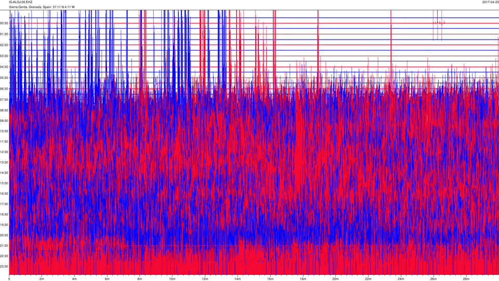Click the 0 minute axis tick label
The width and height of the screenshot is (499, 281).
click(9, 279)
